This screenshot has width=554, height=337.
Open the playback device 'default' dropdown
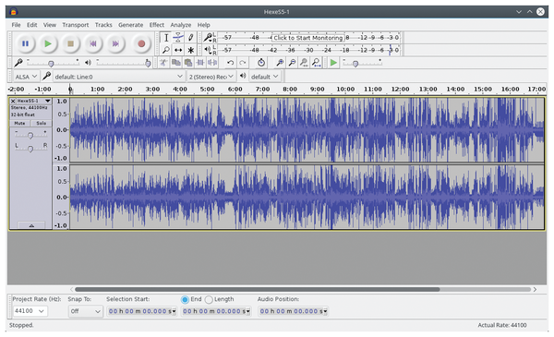[265, 77]
